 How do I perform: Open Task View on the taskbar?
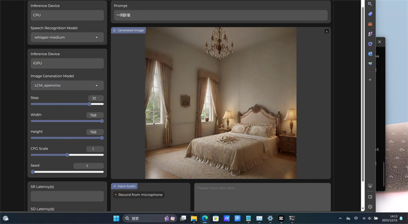(x=183, y=218)
